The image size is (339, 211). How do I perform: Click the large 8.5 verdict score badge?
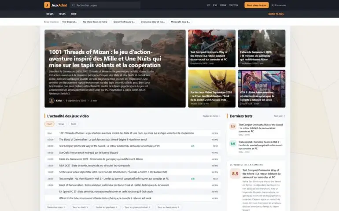click(x=235, y=174)
